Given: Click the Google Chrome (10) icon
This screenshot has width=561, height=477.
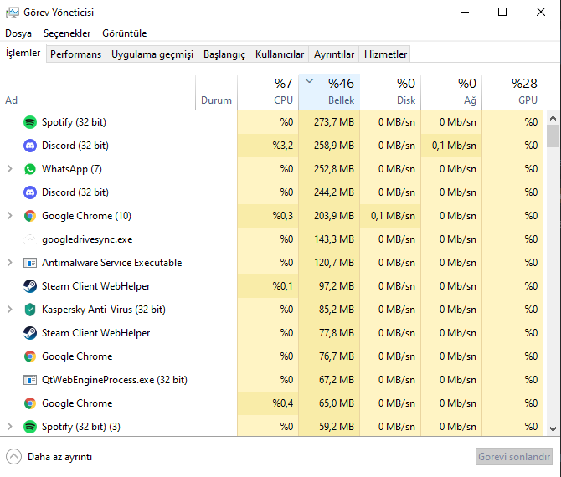Looking at the screenshot, I should (30, 216).
